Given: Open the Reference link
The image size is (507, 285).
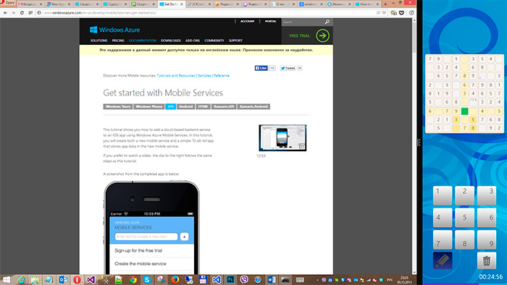Looking at the screenshot, I should click(222, 75).
